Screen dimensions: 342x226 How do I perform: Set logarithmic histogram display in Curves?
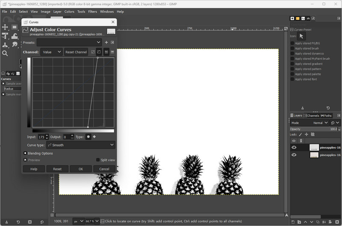(112, 52)
